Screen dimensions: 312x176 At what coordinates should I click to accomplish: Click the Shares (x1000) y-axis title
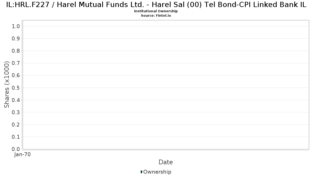click(7, 84)
